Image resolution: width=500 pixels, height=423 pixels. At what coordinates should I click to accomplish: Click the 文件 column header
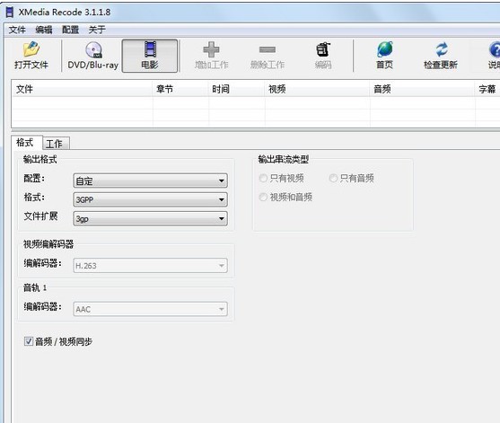coord(82,89)
